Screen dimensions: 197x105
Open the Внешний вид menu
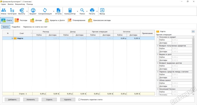coord(20,4)
